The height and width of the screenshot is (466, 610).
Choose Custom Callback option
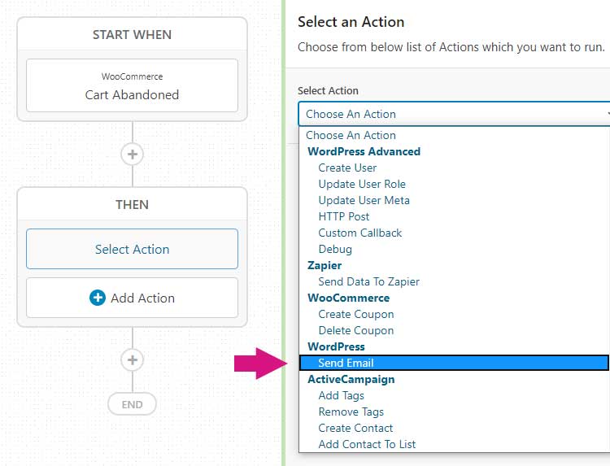[x=359, y=233]
